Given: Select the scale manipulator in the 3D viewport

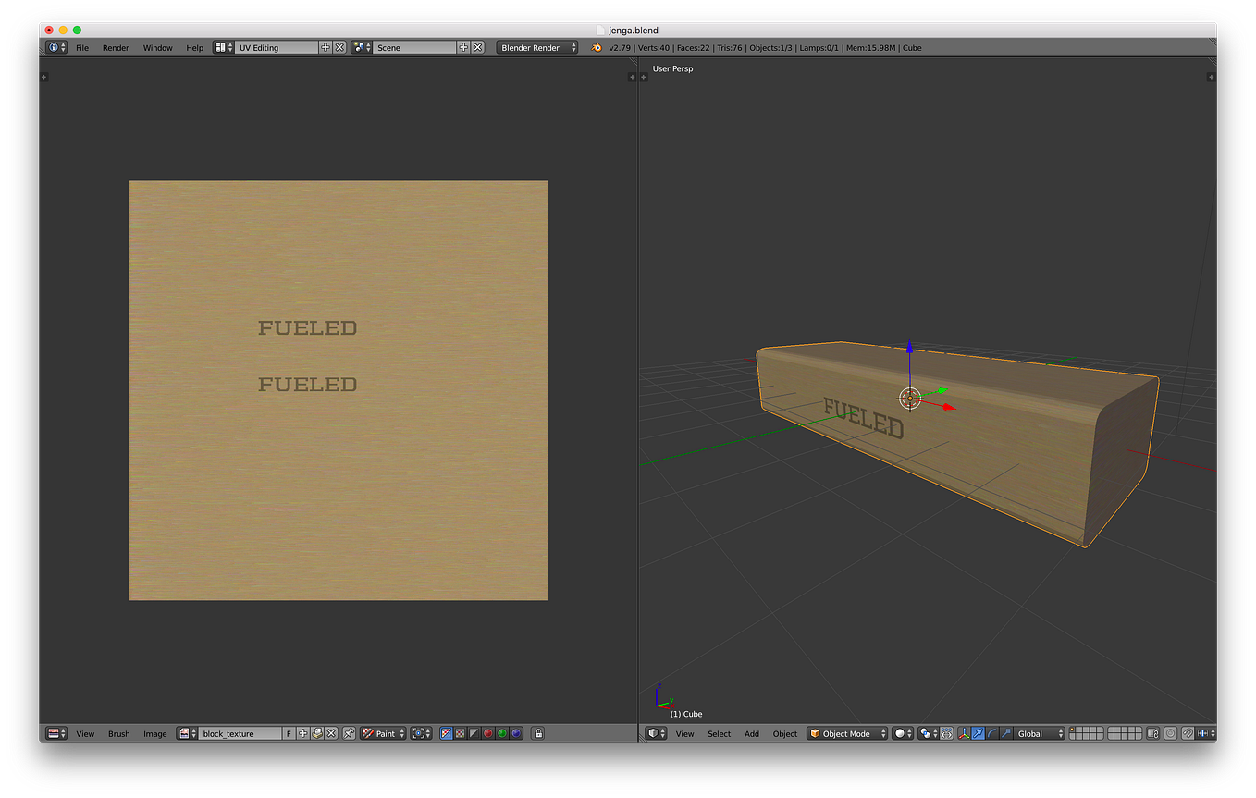Looking at the screenshot, I should [1004, 733].
